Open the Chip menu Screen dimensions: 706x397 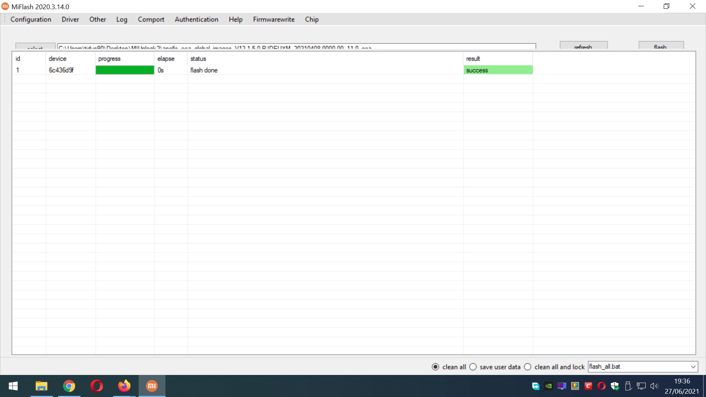click(x=312, y=19)
